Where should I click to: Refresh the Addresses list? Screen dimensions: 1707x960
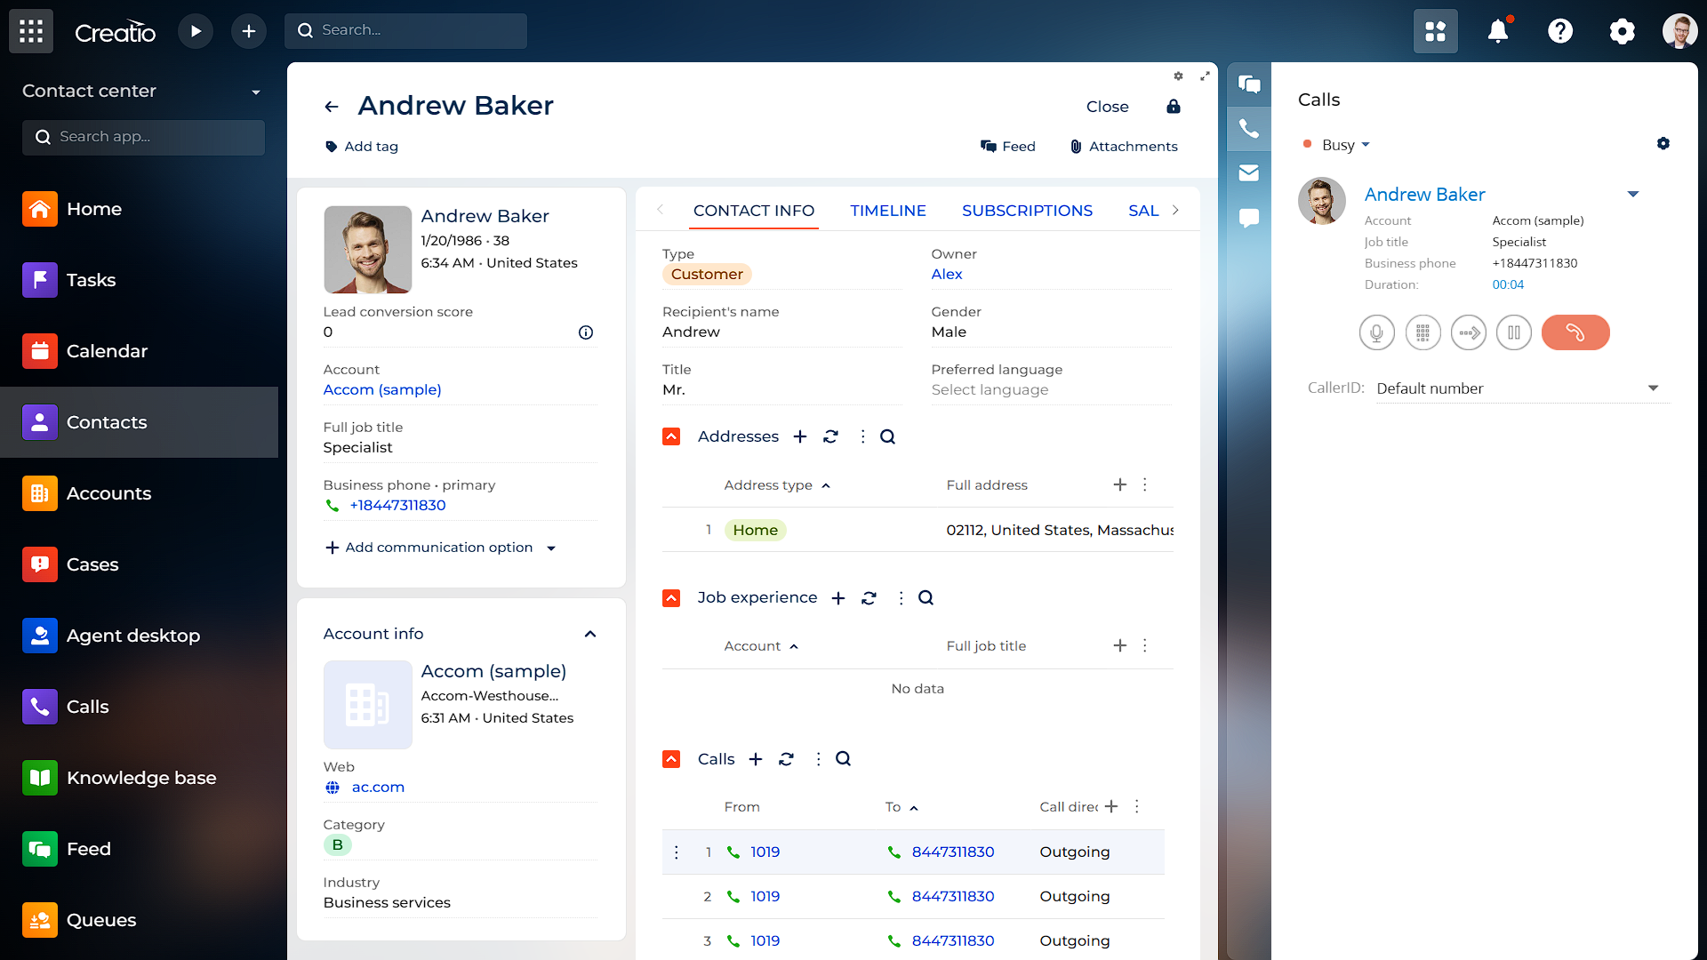831,436
